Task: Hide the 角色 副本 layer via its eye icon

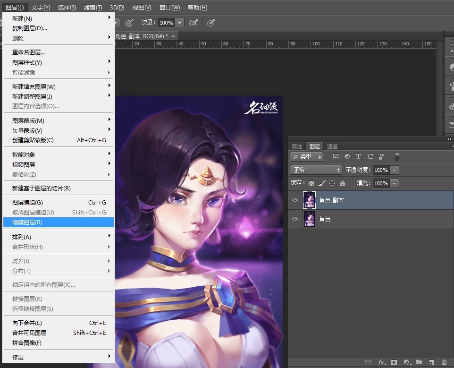Action: (x=295, y=200)
